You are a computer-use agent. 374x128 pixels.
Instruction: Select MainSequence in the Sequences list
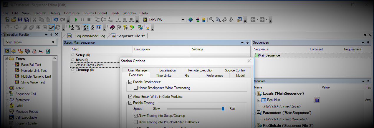click(269, 55)
